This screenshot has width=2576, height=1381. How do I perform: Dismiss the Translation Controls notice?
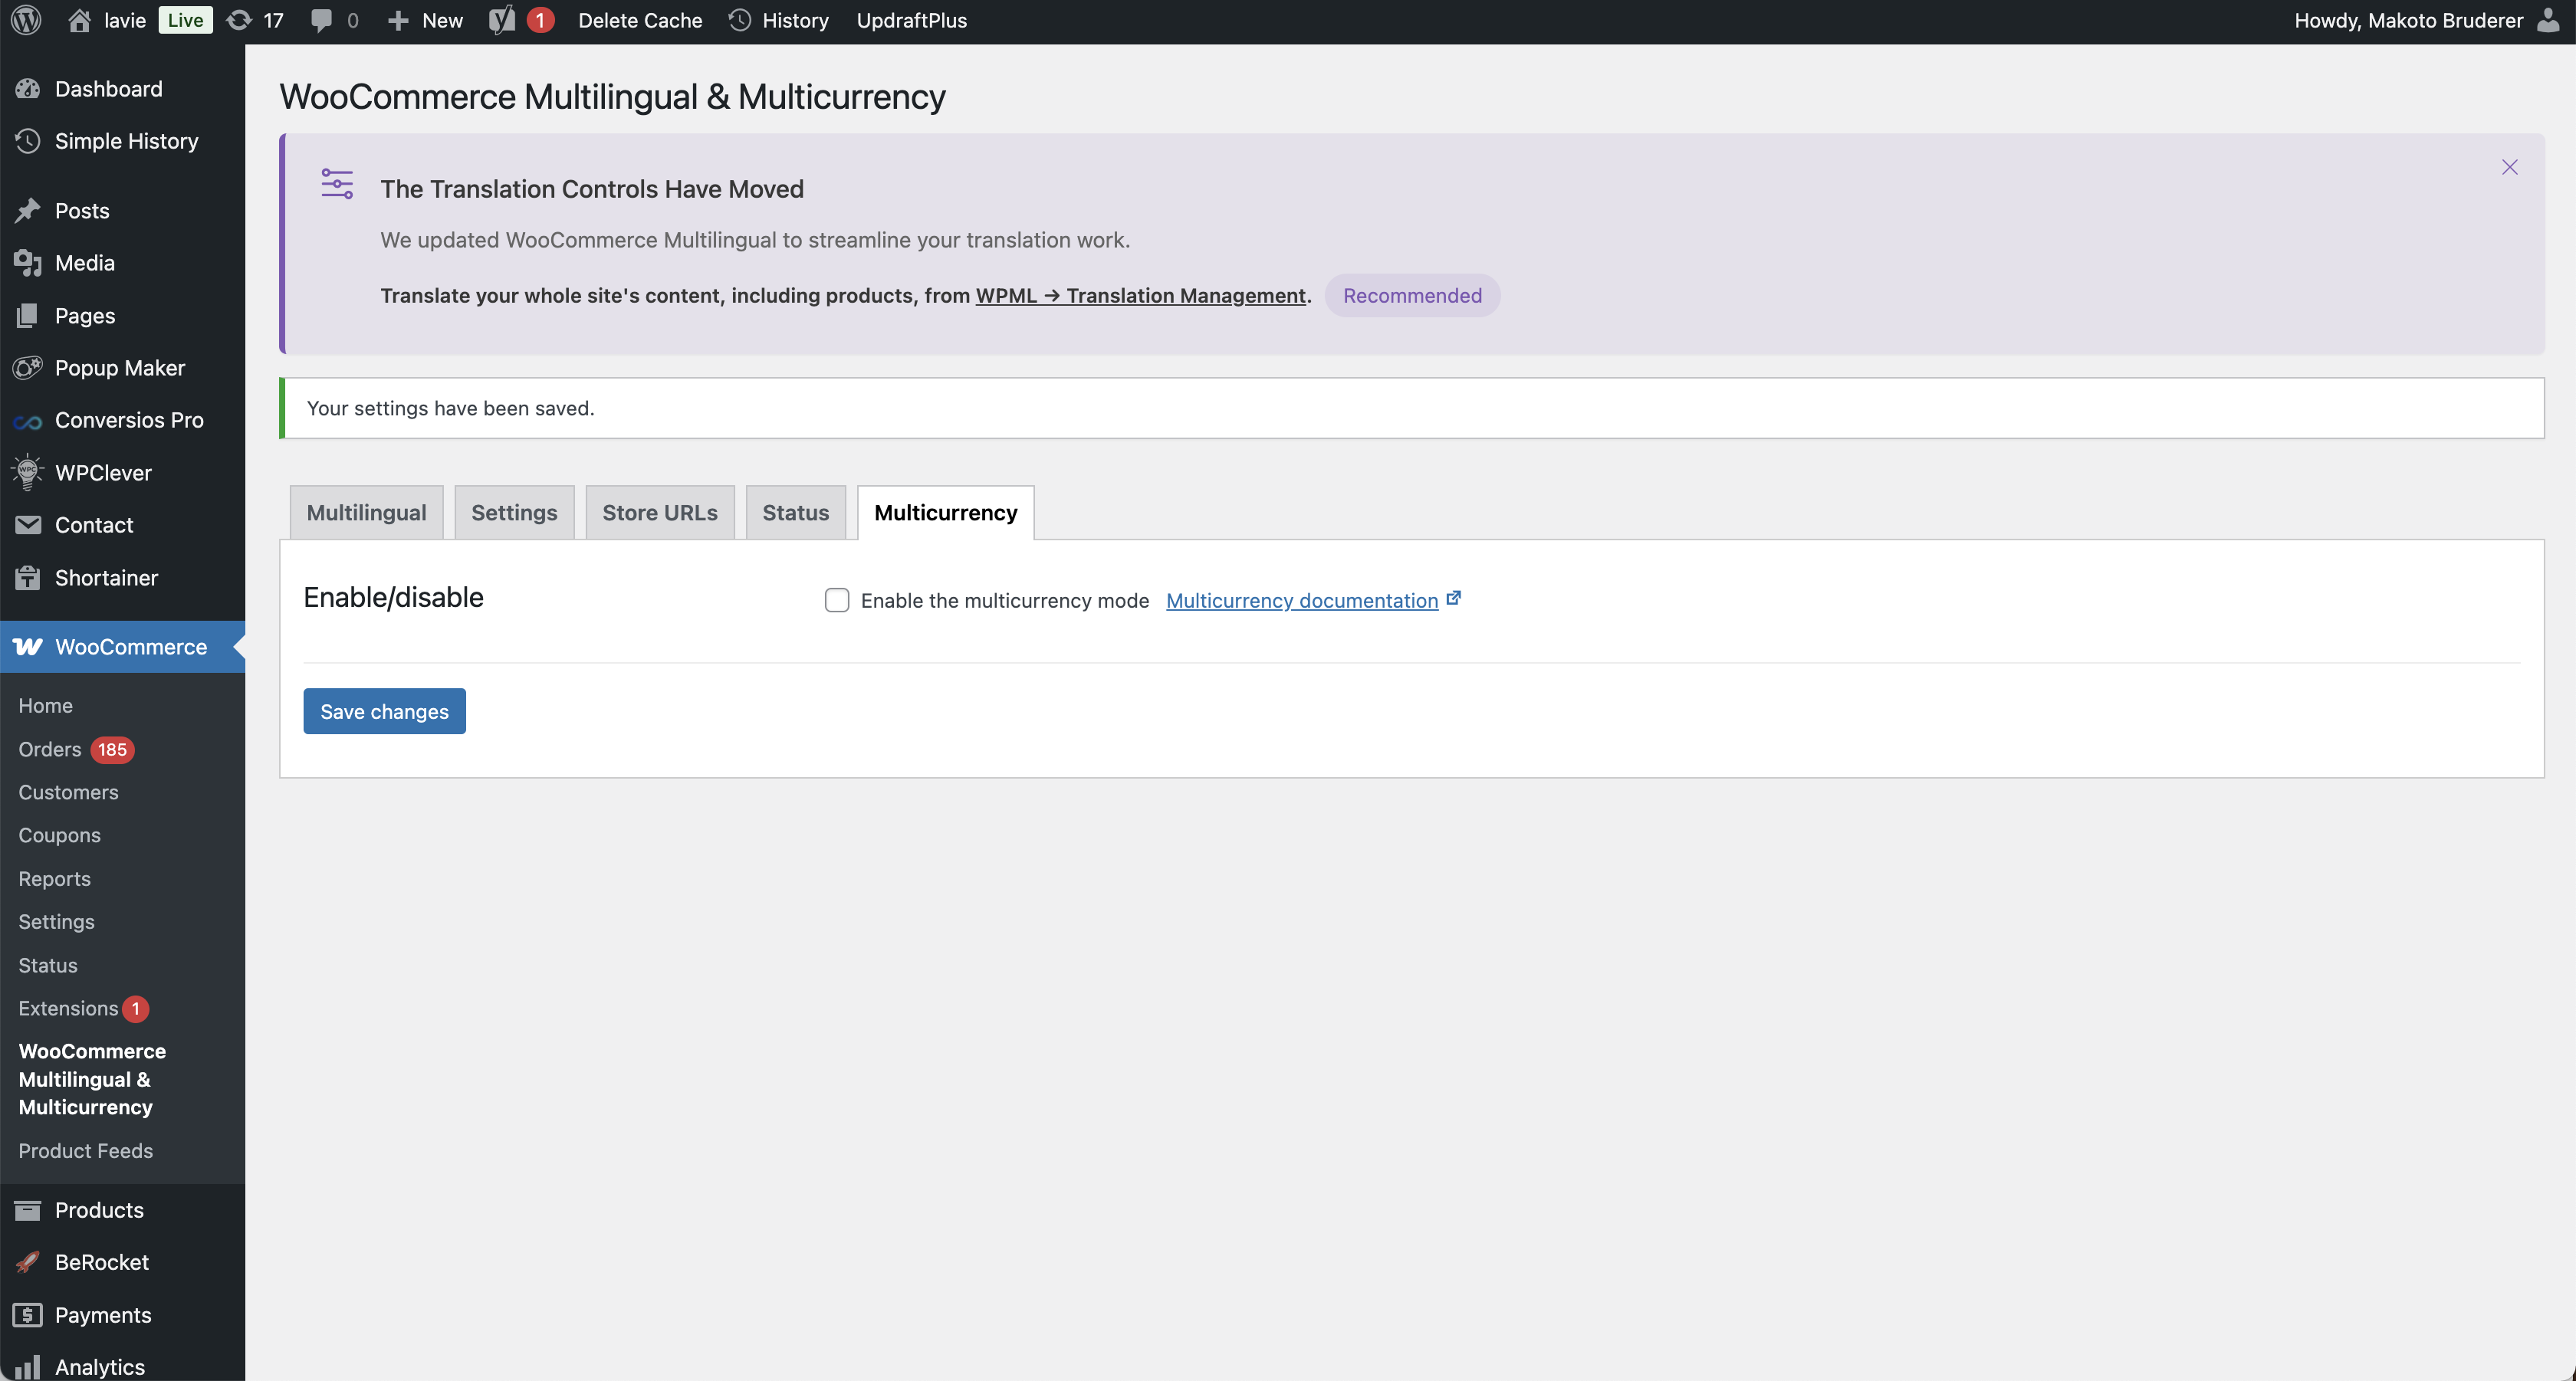2510,167
